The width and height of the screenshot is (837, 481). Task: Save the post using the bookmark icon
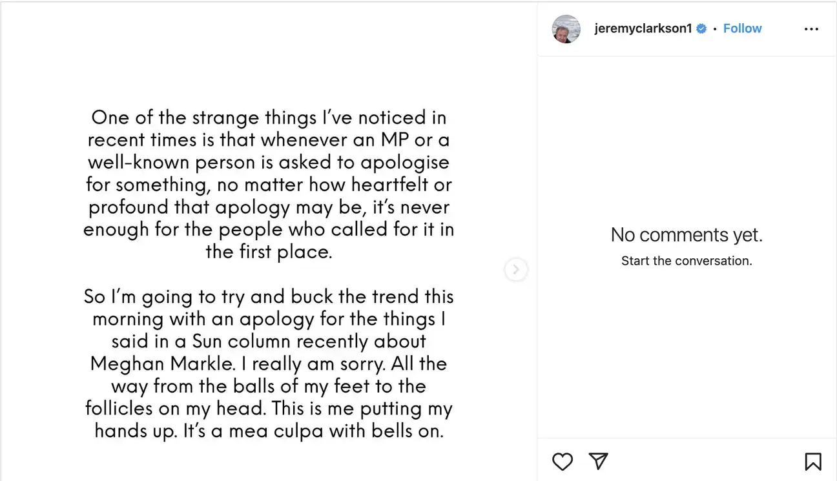[813, 462]
